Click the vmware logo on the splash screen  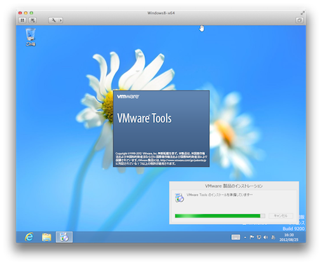click(x=128, y=97)
